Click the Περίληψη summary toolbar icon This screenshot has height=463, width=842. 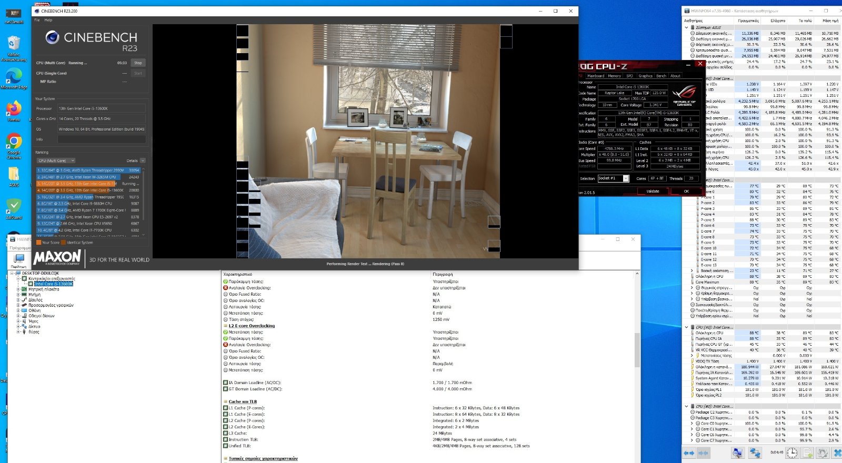(x=19, y=260)
